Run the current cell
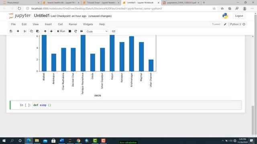This screenshot has height=144, width=257. (x=61, y=31)
